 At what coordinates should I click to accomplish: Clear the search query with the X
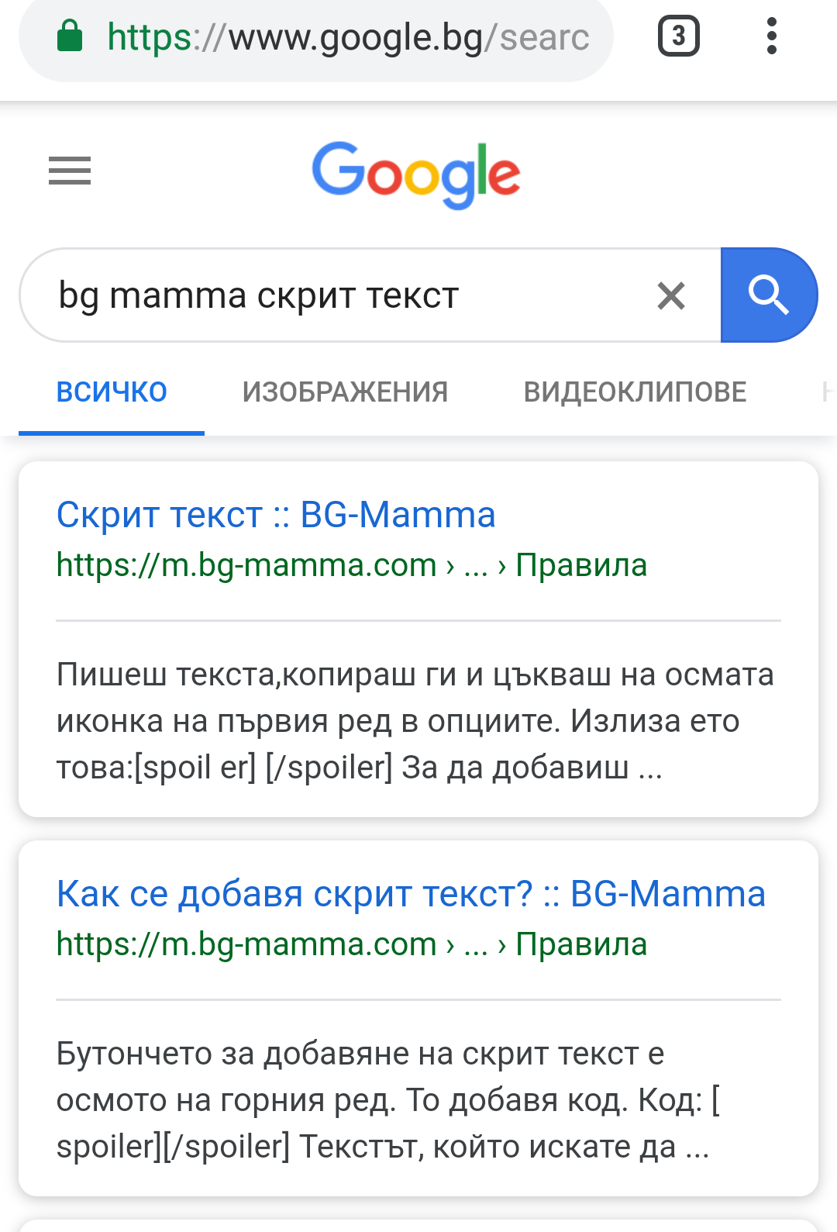pos(671,295)
